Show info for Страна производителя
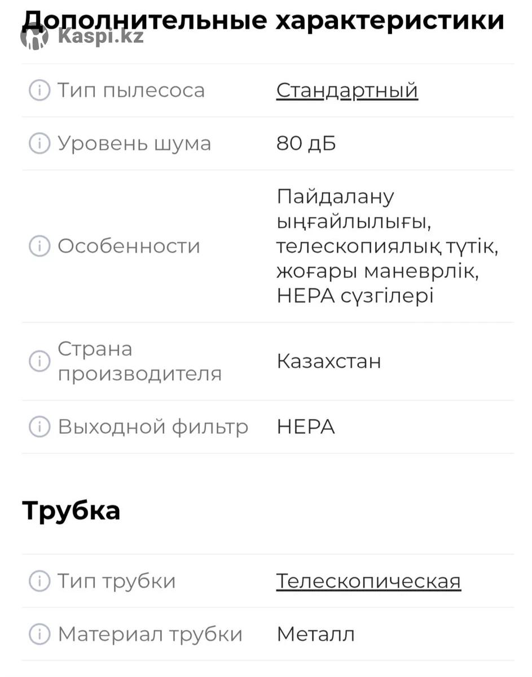The width and height of the screenshot is (532, 677). point(39,361)
